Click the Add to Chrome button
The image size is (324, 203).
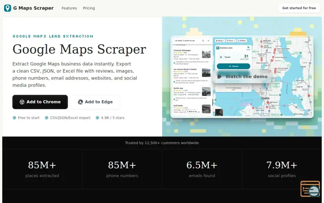40,102
